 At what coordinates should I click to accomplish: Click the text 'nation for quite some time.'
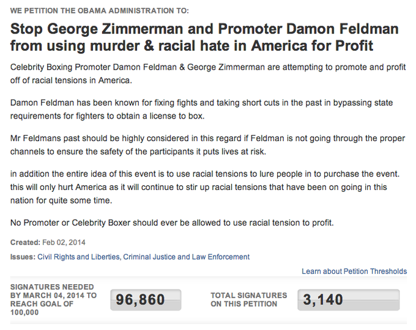[x=61, y=200]
